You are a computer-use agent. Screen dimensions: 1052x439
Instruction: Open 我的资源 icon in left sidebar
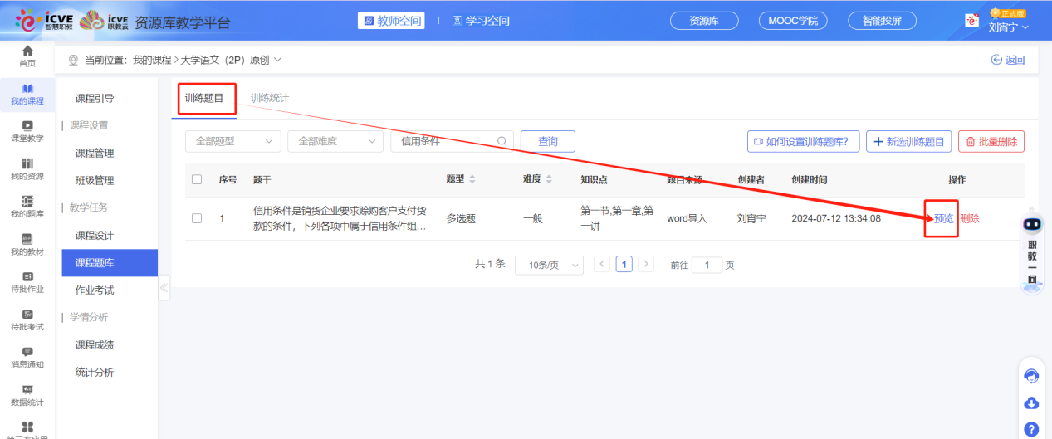27,163
